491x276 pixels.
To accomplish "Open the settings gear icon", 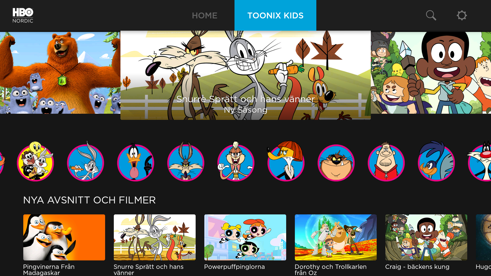I will (462, 15).
